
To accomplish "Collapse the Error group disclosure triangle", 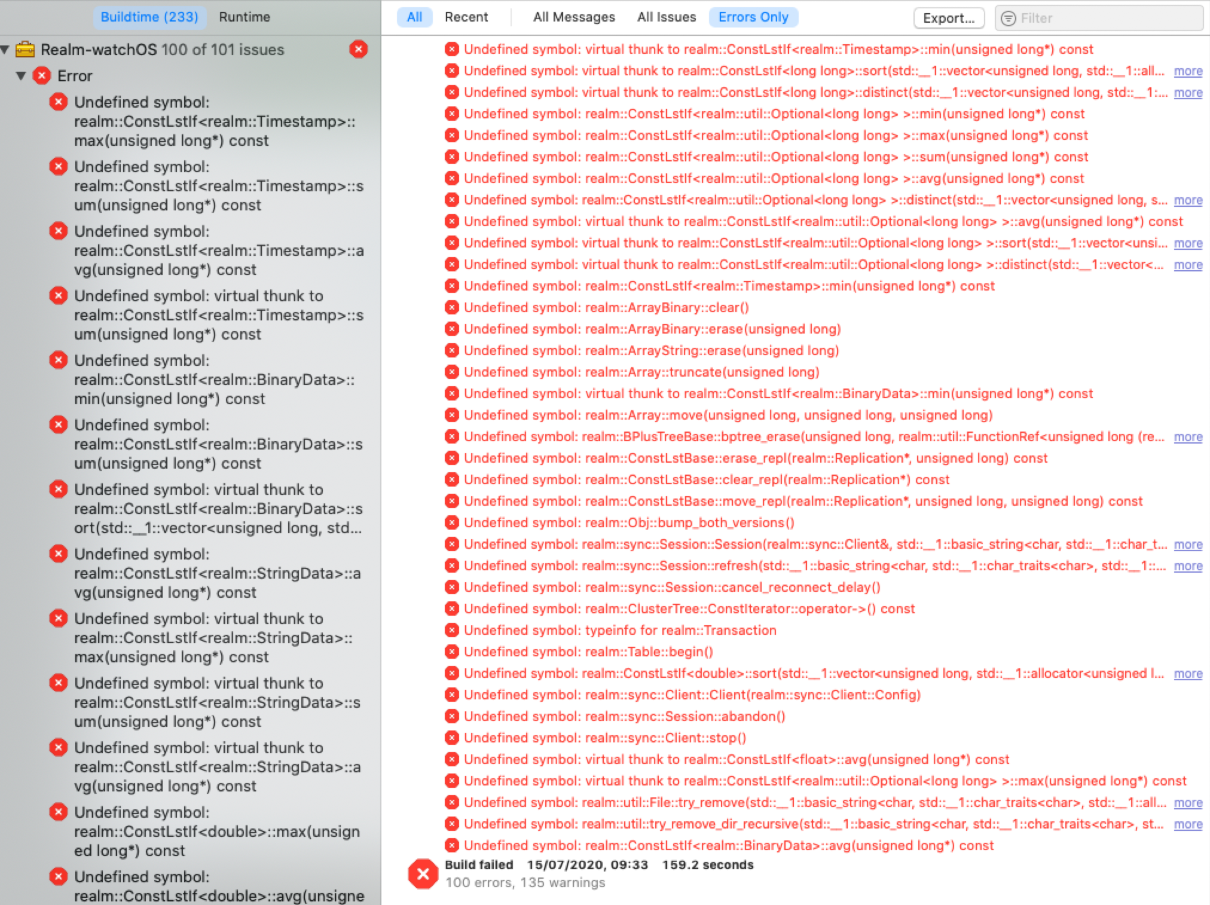I will (x=22, y=76).
